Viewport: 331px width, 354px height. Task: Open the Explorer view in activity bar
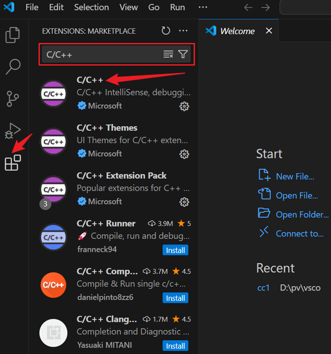[12, 35]
